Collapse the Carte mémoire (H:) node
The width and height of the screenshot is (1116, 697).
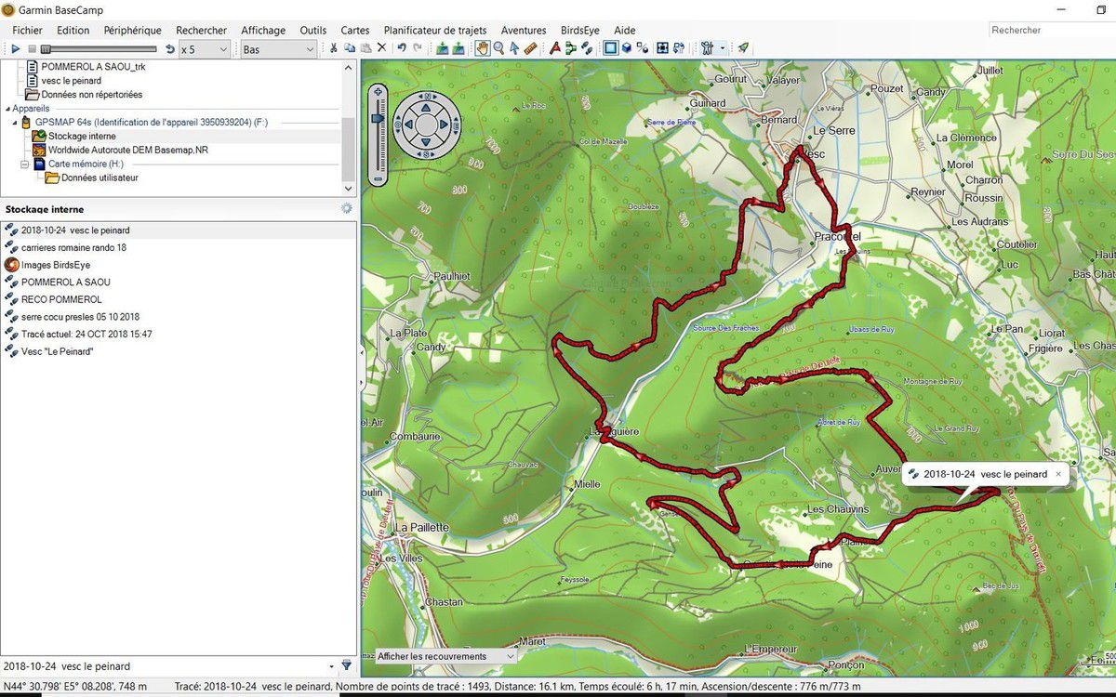click(25, 164)
